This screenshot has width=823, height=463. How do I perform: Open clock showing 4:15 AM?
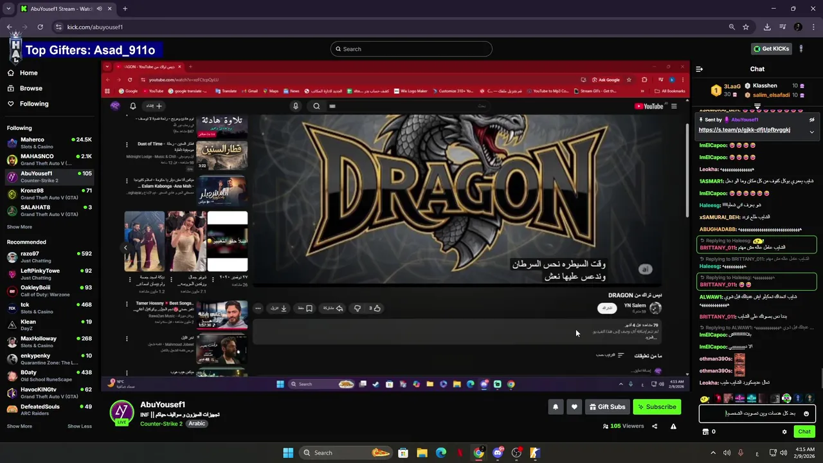[x=804, y=453]
